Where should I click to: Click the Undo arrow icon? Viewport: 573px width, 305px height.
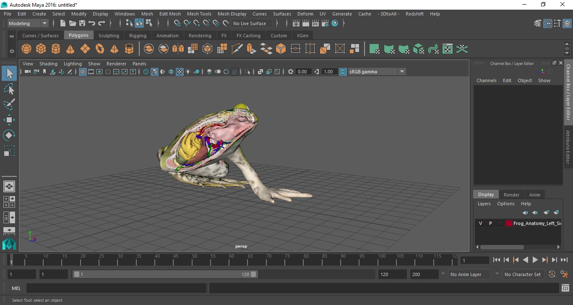click(x=92, y=23)
